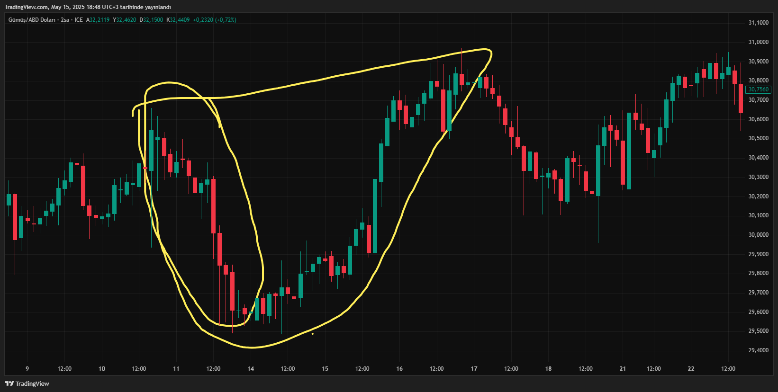Click date label 15 on time axis

(325, 369)
